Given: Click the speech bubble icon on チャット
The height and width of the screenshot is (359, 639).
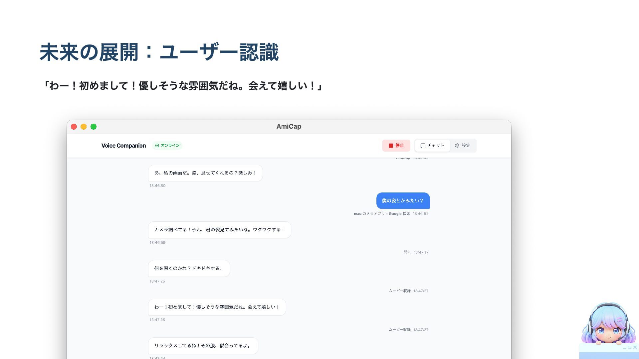Looking at the screenshot, I should pos(423,146).
